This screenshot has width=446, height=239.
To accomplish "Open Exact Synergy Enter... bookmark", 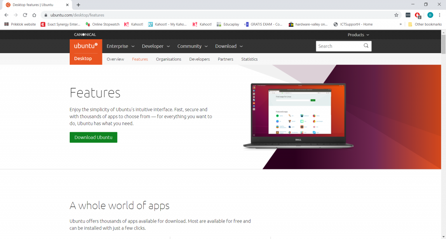I will pos(61,24).
